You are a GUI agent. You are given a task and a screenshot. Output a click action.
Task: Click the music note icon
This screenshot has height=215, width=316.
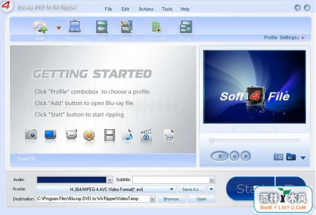(128, 134)
